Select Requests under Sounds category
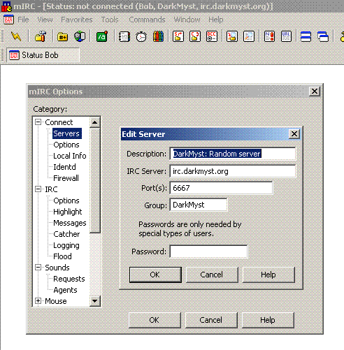This screenshot has width=344, height=350. pos(69,279)
